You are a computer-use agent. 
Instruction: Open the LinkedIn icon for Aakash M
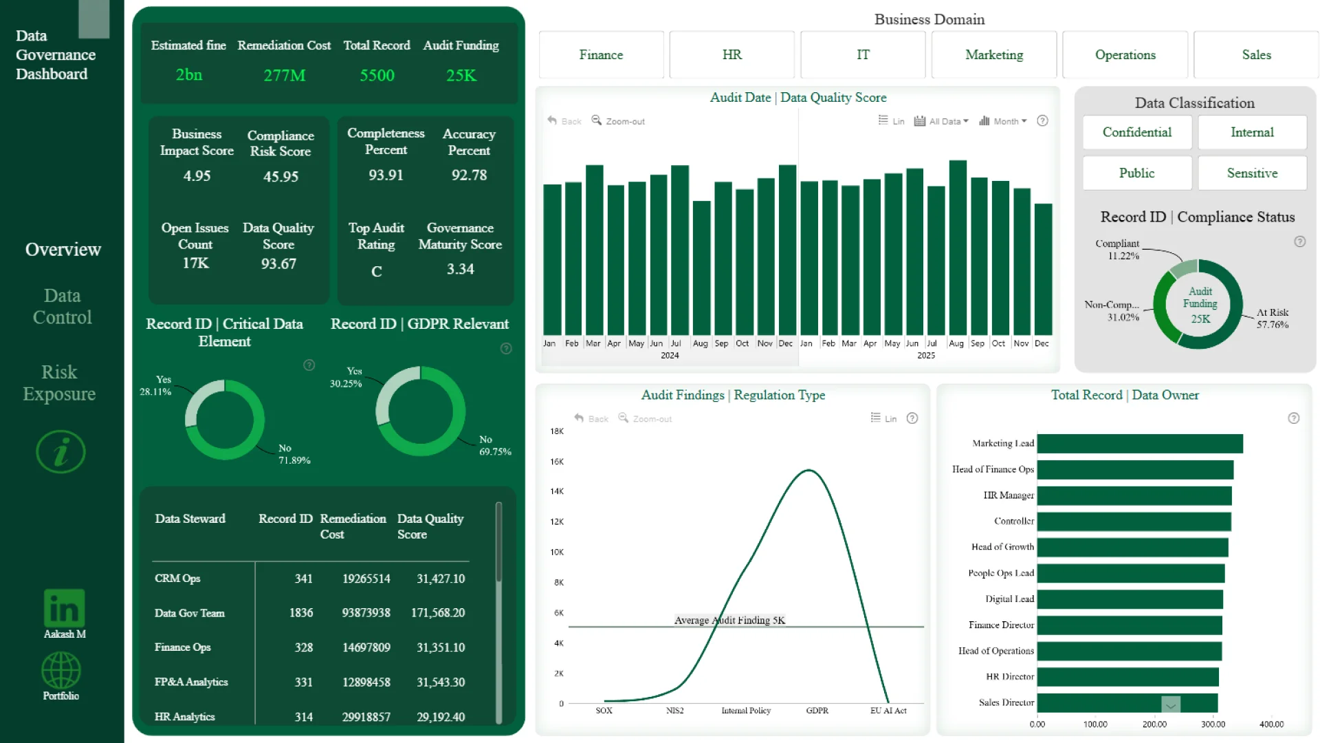point(64,607)
